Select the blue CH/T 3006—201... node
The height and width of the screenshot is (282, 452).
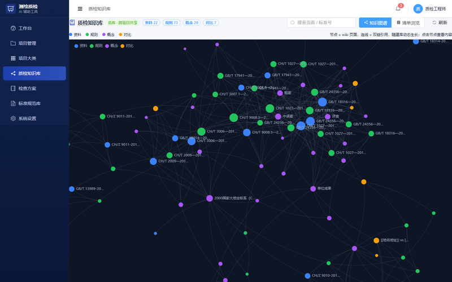coord(192,142)
